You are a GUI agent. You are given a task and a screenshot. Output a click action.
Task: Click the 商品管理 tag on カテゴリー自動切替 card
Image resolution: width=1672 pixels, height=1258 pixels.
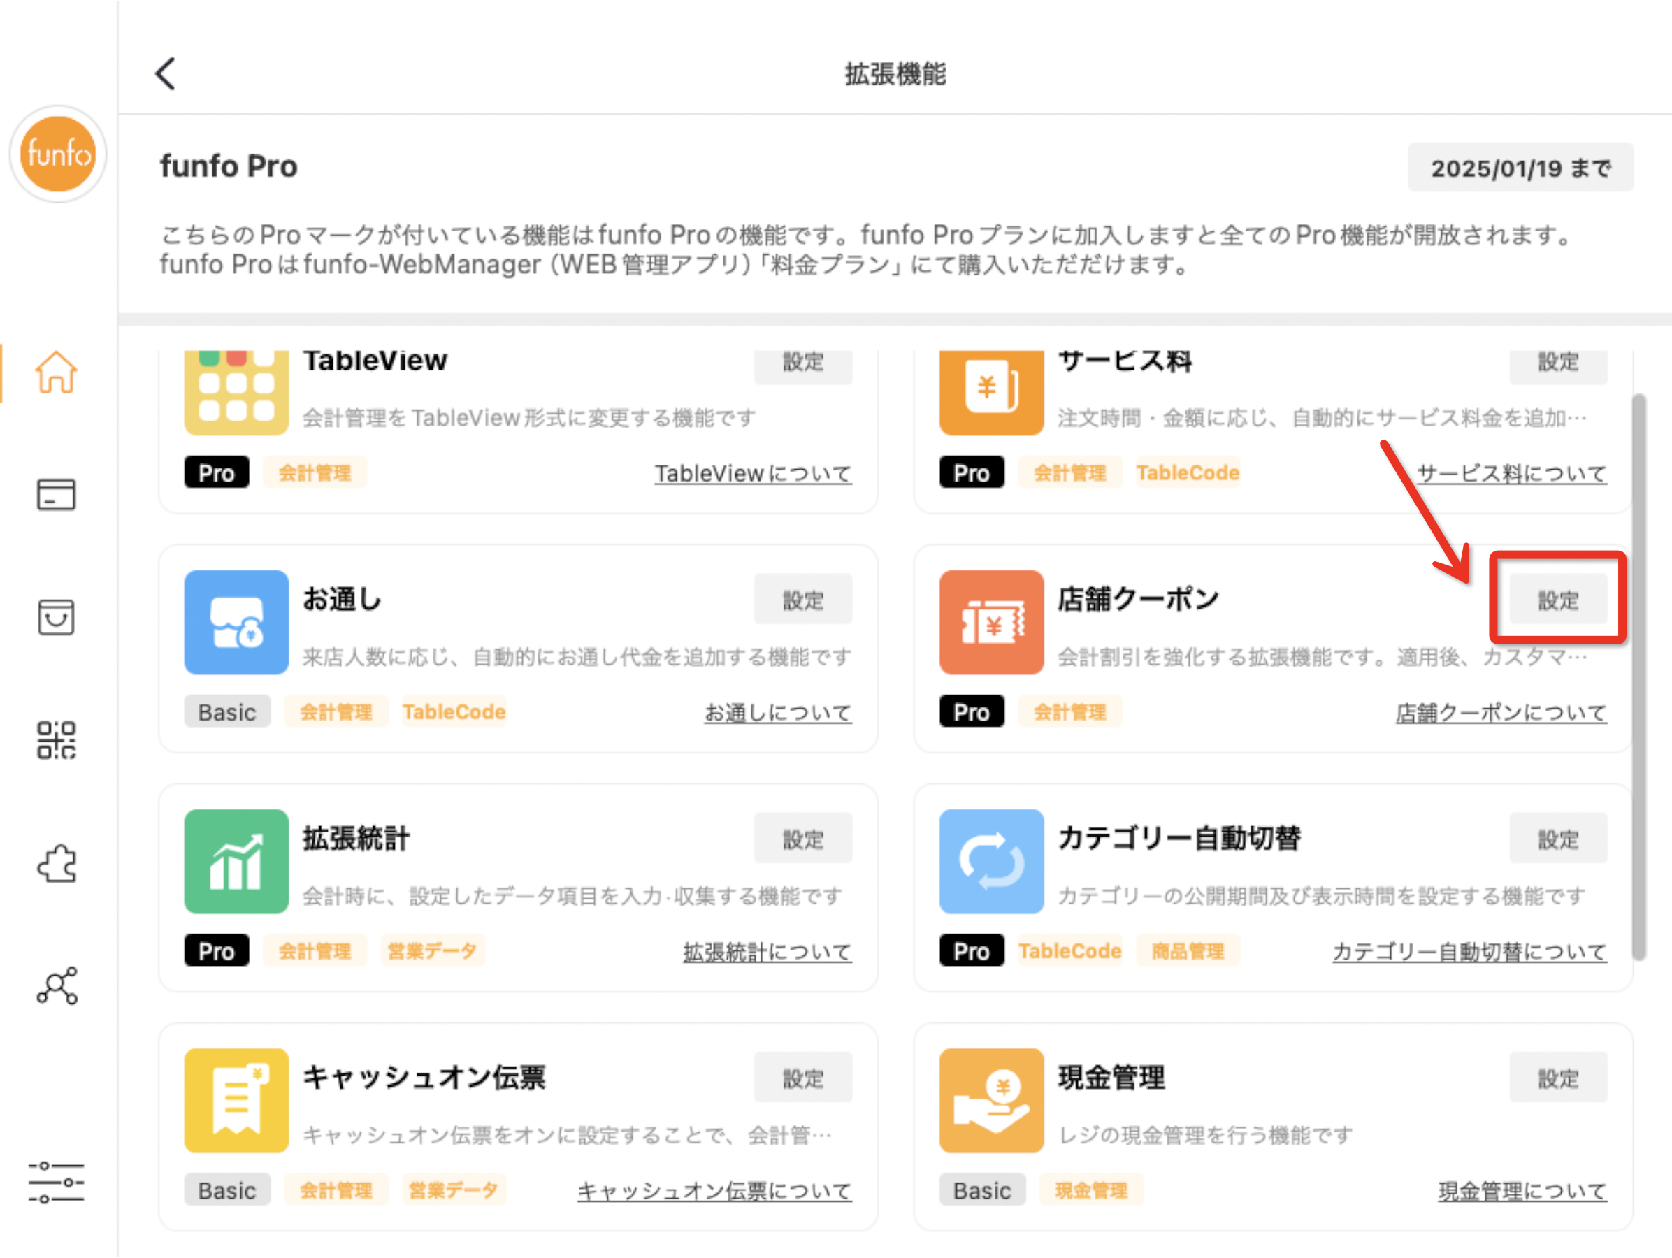(x=1188, y=951)
